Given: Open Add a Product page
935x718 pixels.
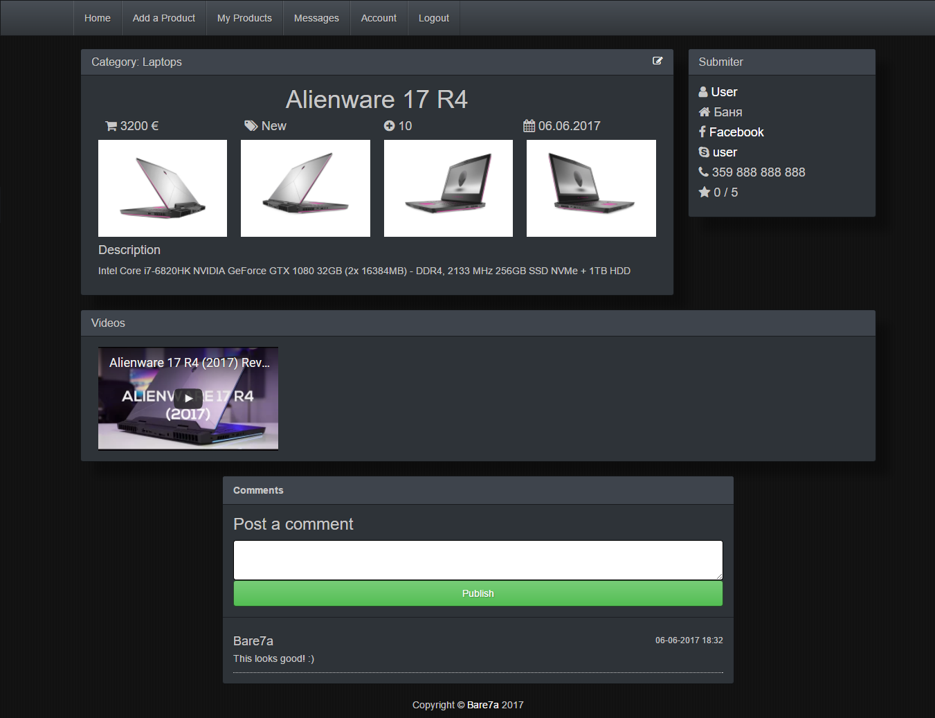Looking at the screenshot, I should 164,18.
